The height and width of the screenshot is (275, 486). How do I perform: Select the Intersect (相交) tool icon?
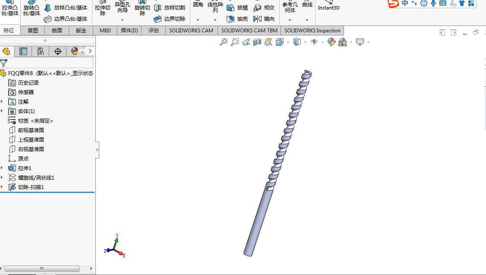click(x=257, y=8)
